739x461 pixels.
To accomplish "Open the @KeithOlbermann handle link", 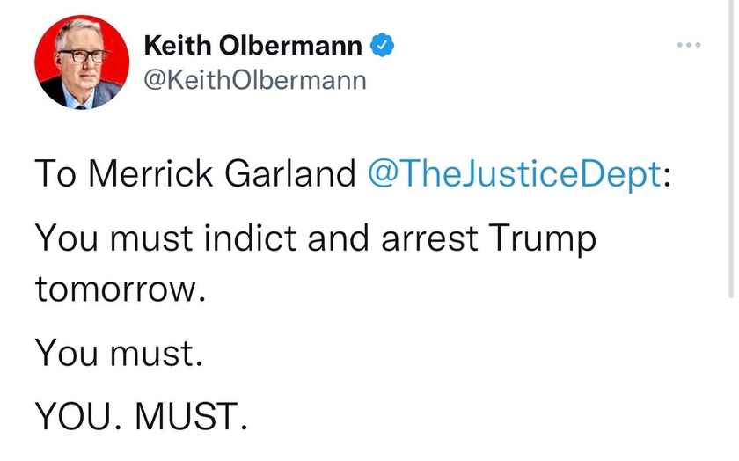I will click(x=254, y=80).
